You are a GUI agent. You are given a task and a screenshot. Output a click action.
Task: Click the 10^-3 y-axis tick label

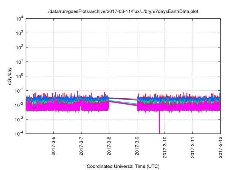19,120
